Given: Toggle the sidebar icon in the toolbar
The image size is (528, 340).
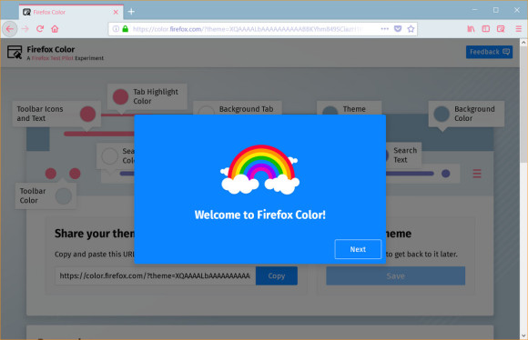Looking at the screenshot, I should tap(485, 29).
